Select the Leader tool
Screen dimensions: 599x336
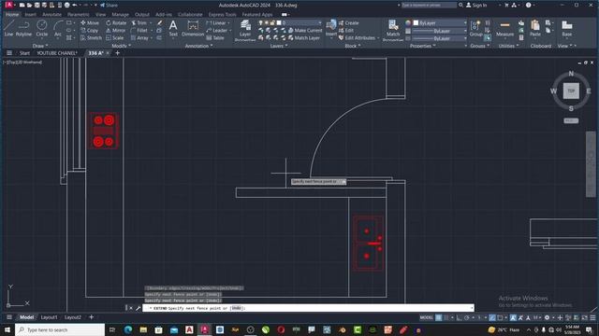(216, 31)
